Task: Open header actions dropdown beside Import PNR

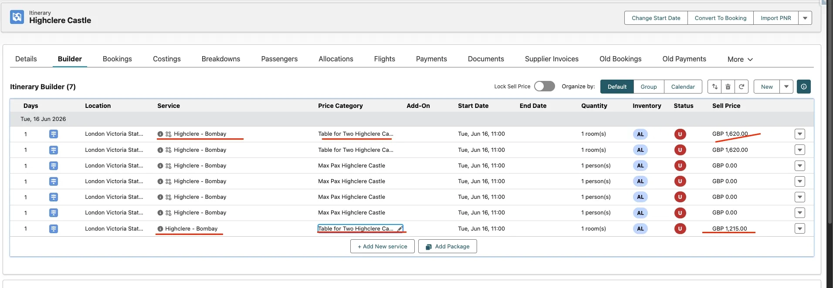Action: [x=805, y=18]
